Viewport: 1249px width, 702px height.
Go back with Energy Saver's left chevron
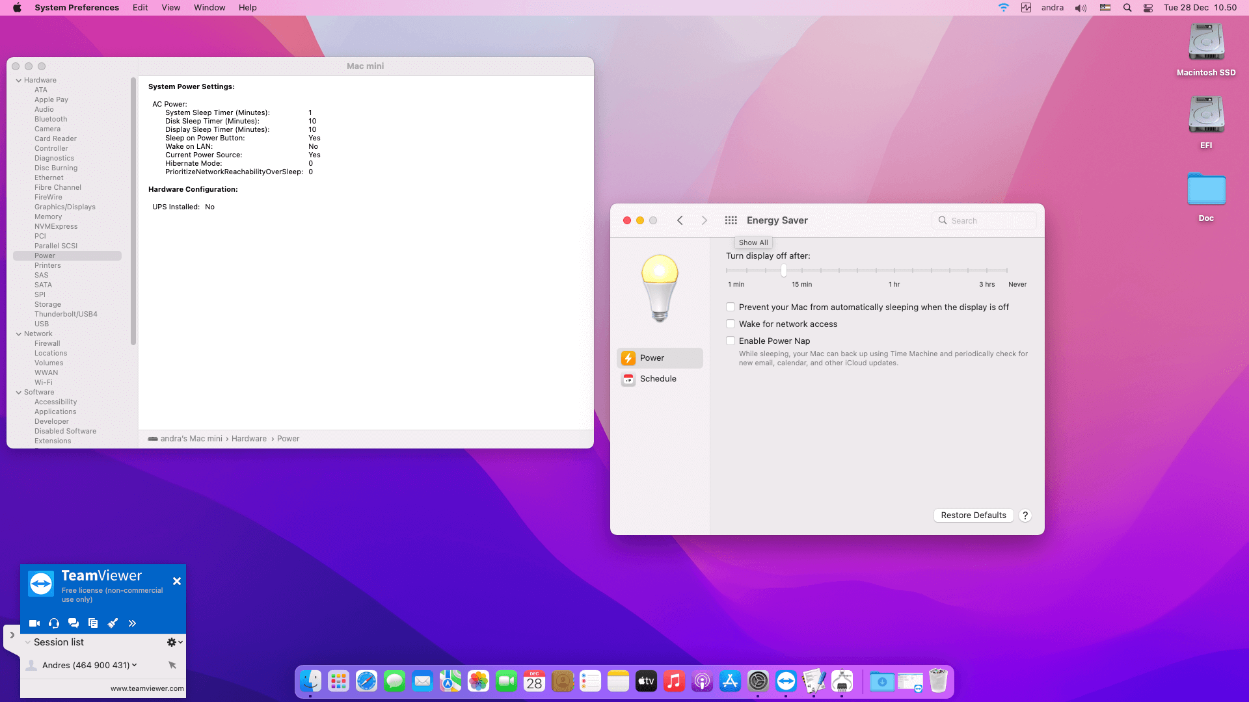[x=680, y=220]
